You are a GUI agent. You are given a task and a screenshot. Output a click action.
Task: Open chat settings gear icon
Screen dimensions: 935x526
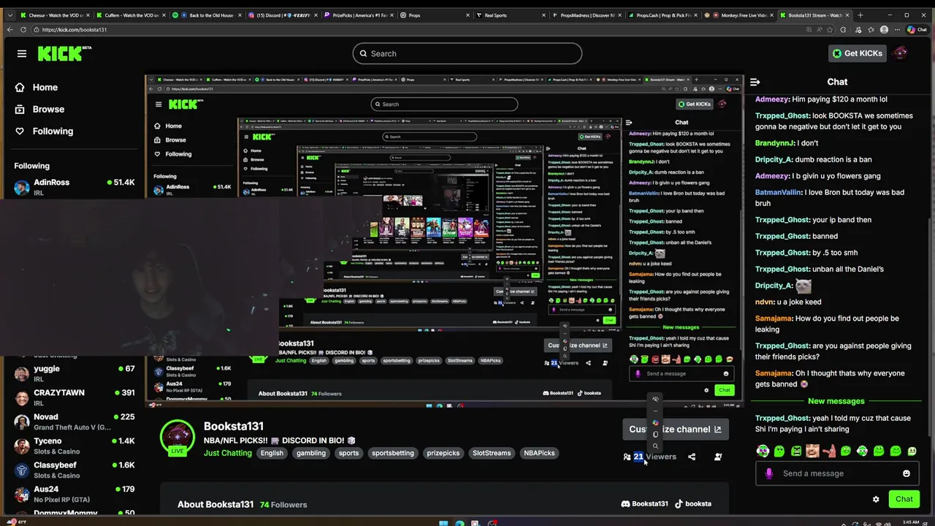876,499
